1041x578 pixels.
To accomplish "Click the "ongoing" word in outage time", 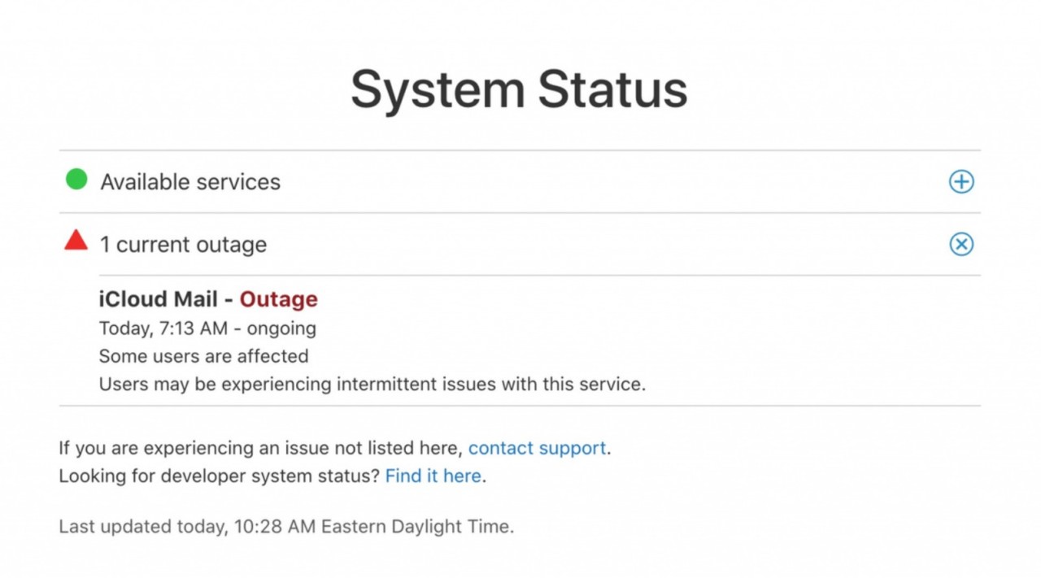I will click(x=281, y=328).
